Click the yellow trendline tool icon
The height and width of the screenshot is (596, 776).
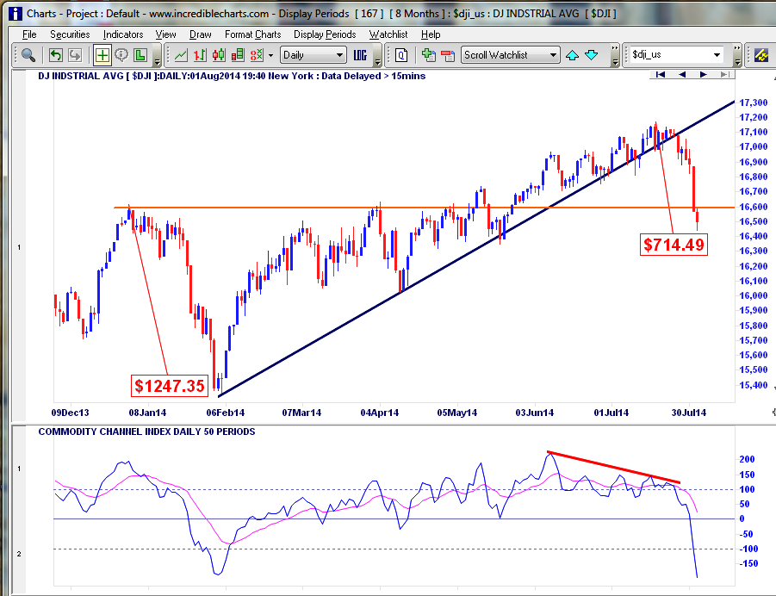point(761,55)
